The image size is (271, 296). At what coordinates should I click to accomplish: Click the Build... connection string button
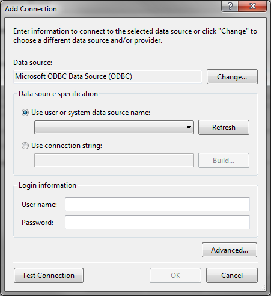(224, 161)
